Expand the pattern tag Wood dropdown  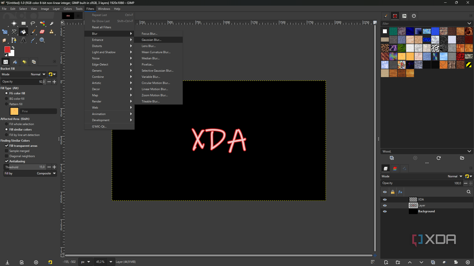click(469, 151)
